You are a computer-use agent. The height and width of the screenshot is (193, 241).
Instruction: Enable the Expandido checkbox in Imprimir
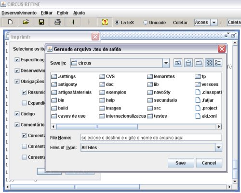(x=24, y=103)
